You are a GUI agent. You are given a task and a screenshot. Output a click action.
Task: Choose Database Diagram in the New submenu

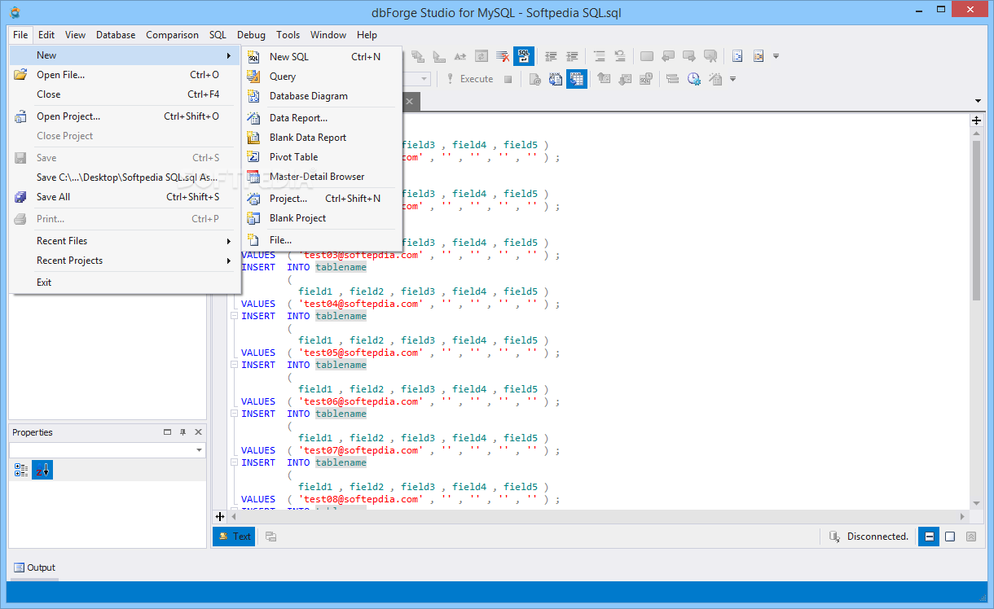[x=322, y=96]
